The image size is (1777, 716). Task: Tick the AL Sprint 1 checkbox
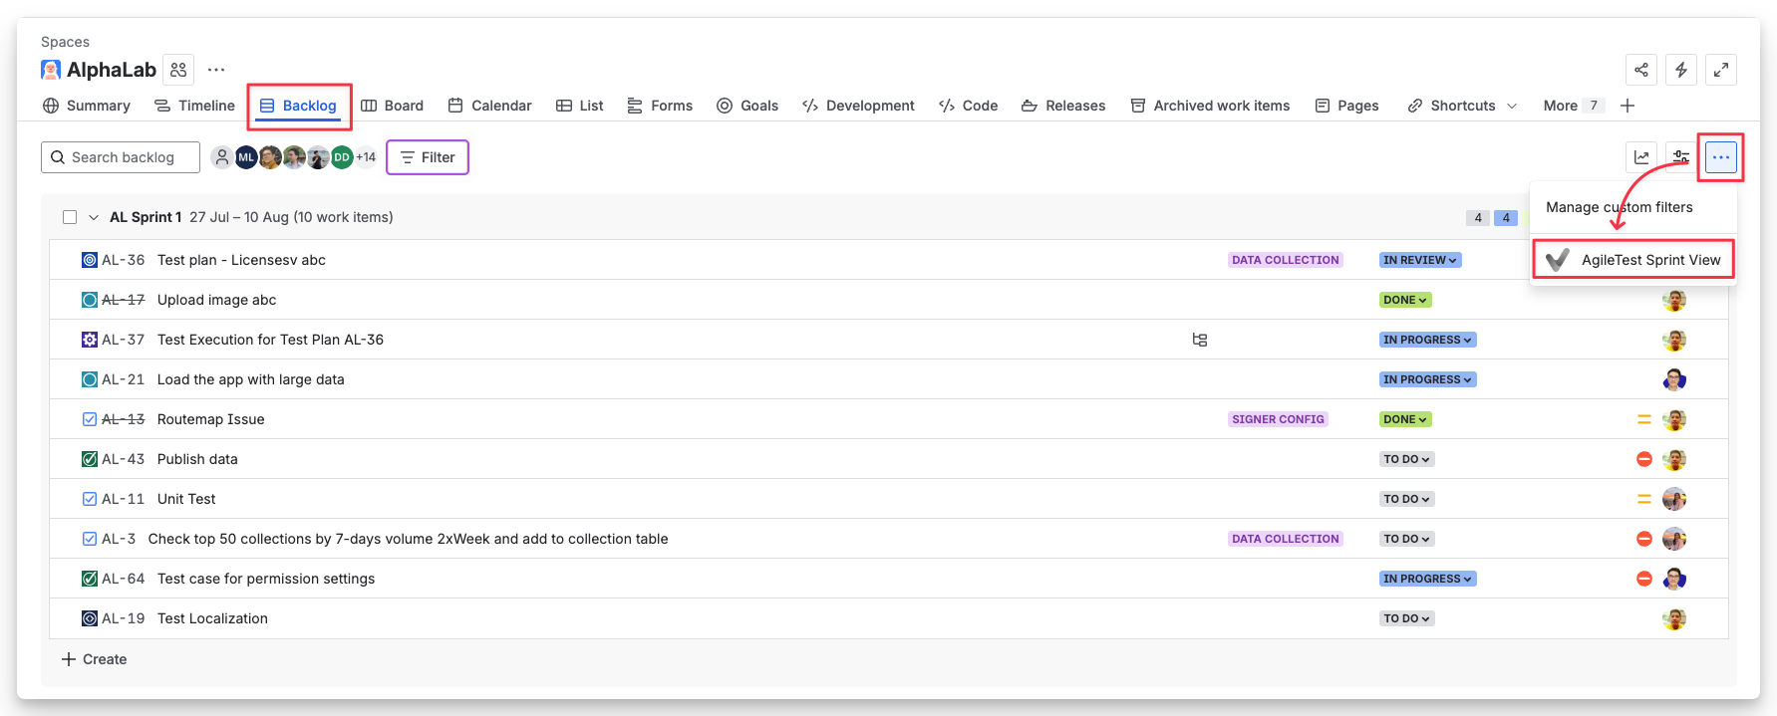(70, 217)
